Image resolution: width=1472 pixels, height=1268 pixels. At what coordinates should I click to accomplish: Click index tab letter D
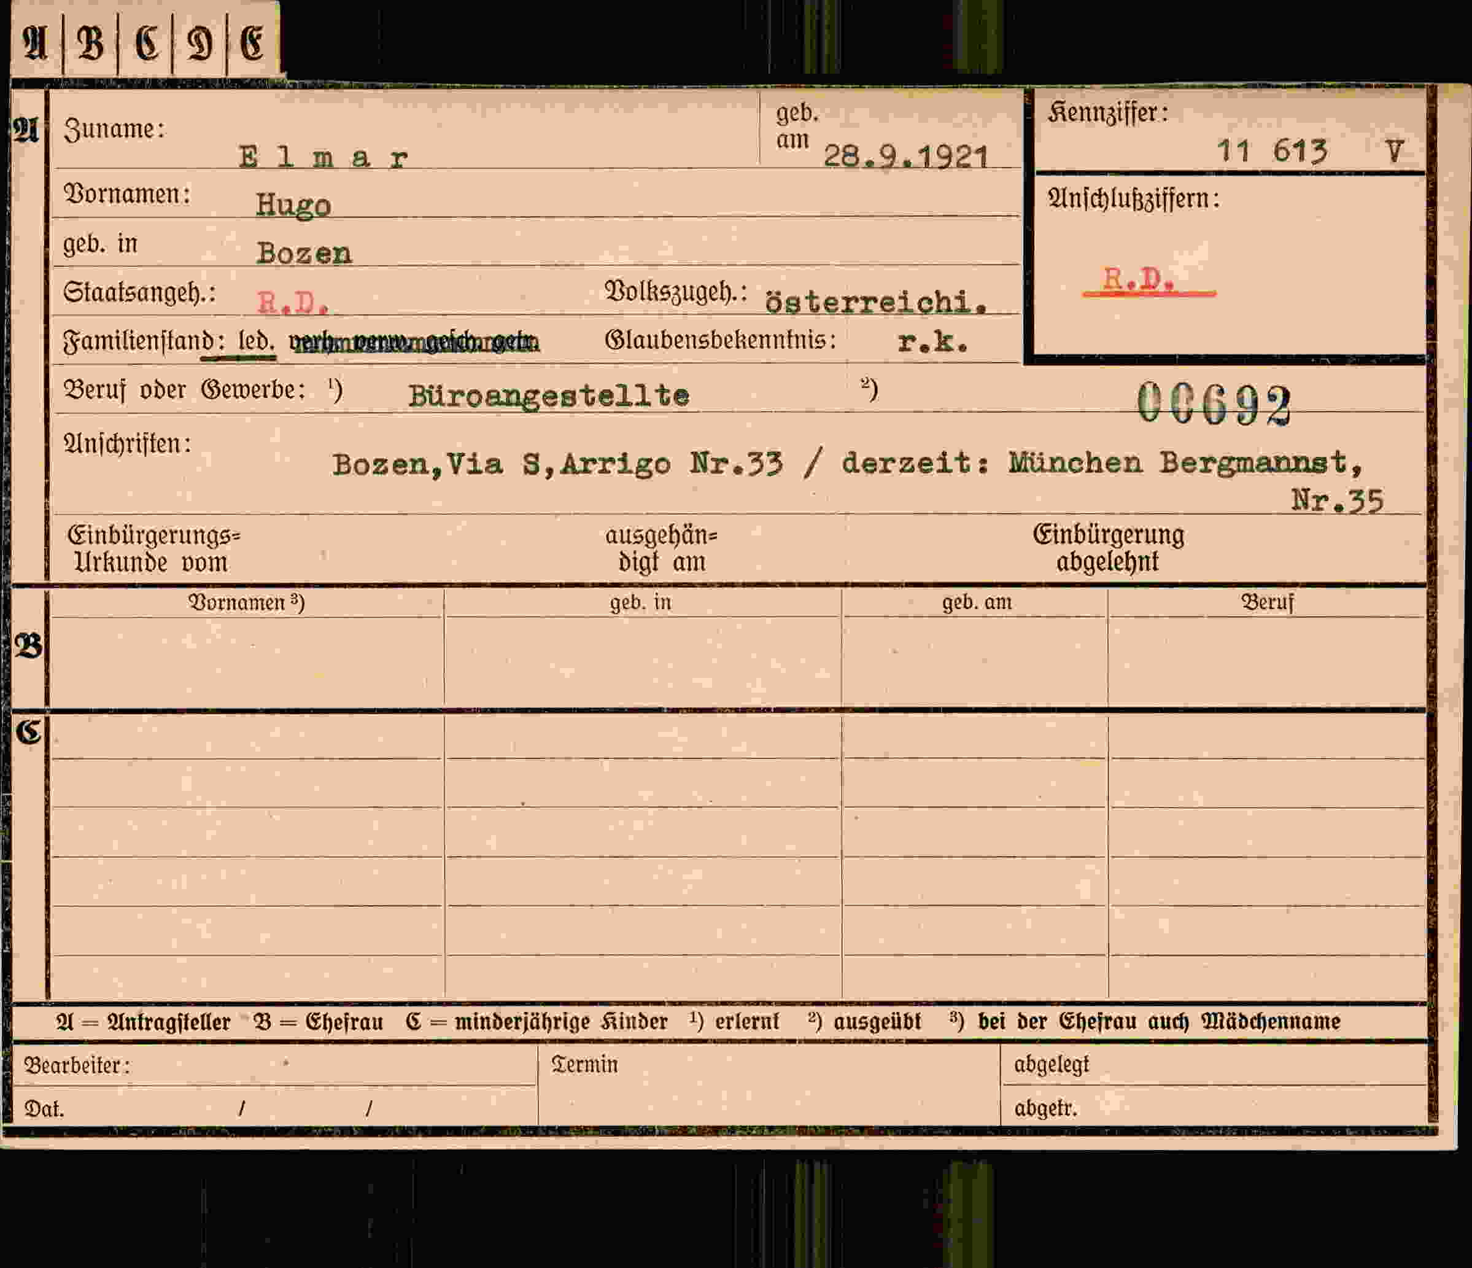click(x=199, y=44)
